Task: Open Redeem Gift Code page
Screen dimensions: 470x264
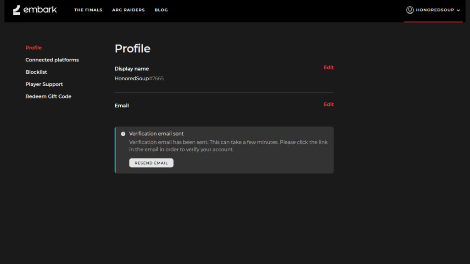Action: tap(48, 96)
